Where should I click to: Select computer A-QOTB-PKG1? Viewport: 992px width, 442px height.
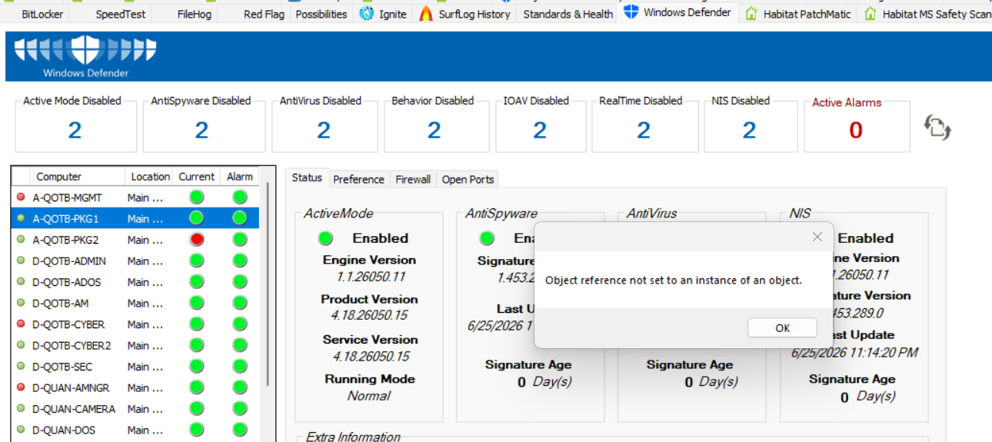[135, 218]
